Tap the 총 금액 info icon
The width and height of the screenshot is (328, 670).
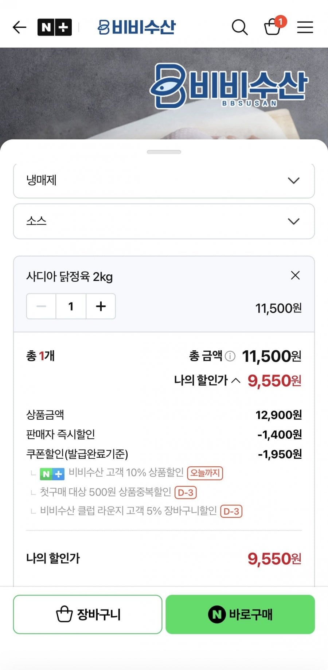click(230, 356)
